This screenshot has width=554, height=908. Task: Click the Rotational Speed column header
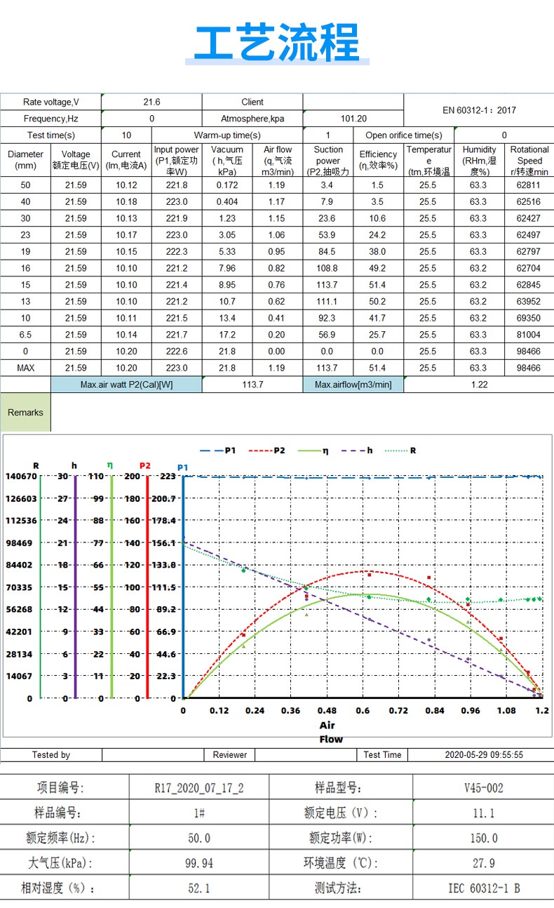pos(529,160)
